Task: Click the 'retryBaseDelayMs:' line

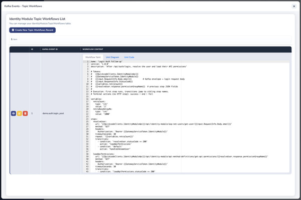Action: point(103,109)
